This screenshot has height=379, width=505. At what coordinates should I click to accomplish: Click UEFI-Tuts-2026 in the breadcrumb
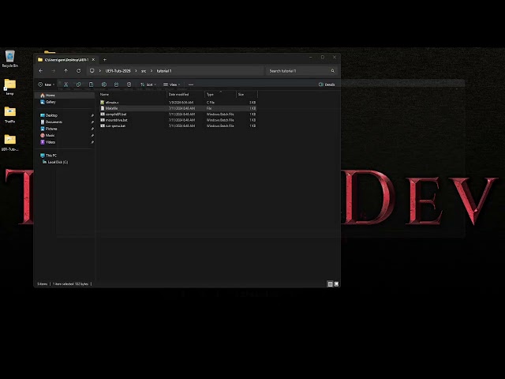tap(118, 71)
